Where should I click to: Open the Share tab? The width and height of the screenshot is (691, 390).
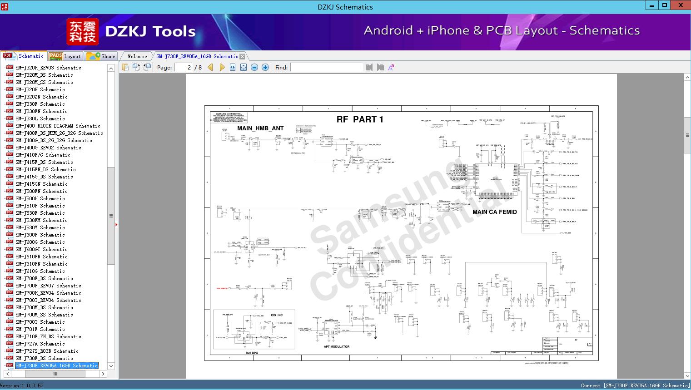[x=100, y=56]
